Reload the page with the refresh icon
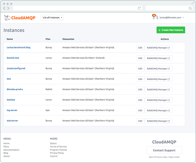The image size is (196, 163). (139, 8)
